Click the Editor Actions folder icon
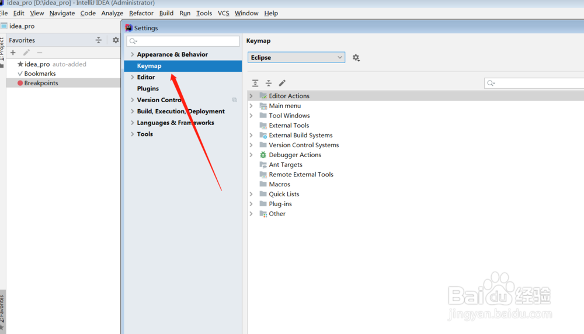This screenshot has height=334, width=584. (x=263, y=96)
